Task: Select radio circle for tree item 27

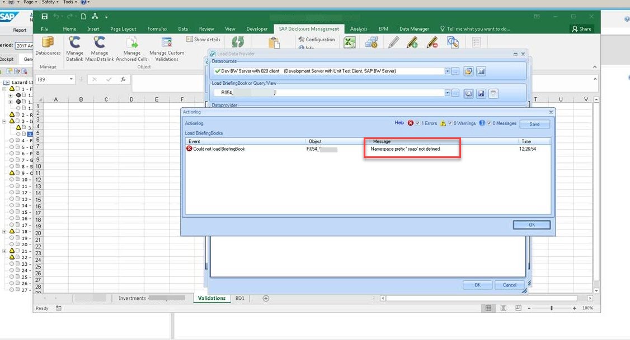Action: pos(12,290)
